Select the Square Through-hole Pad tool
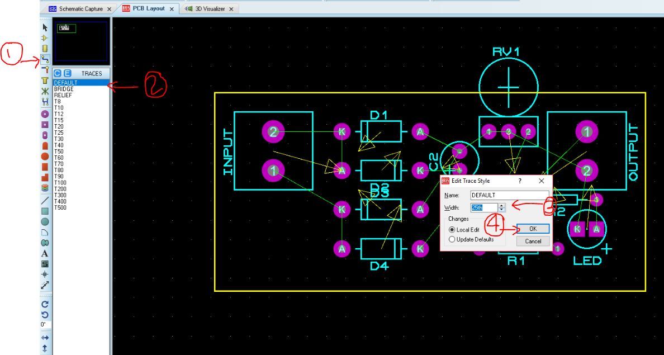664x355 pixels. coord(45,125)
